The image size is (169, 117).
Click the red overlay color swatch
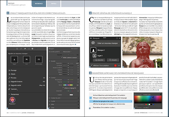(115, 66)
